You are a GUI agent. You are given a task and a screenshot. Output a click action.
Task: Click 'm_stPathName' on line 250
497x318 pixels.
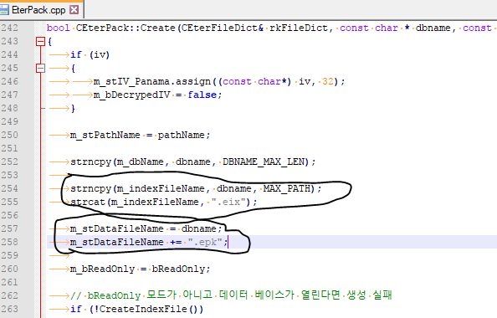(x=105, y=136)
